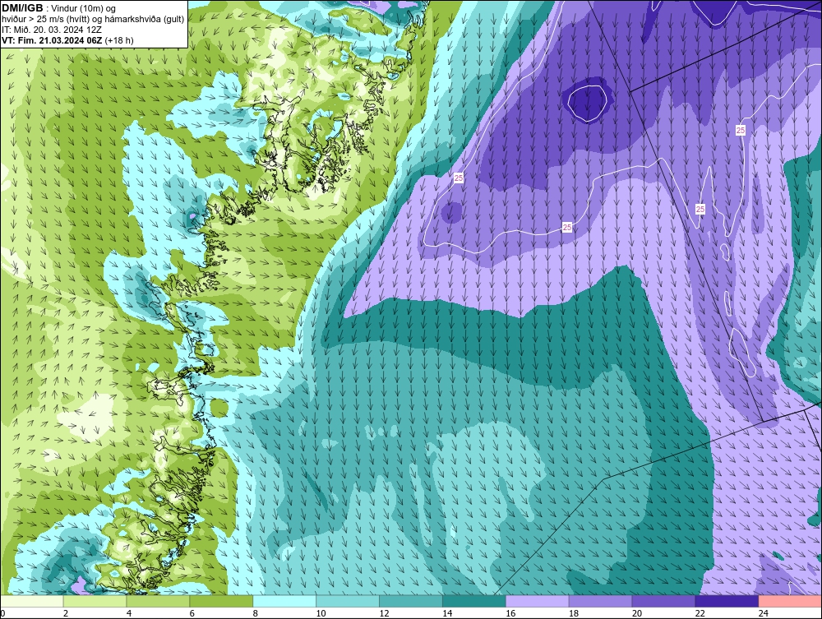Click the legend value '16'
Viewport: 822px width, 619px height.
pos(510,613)
